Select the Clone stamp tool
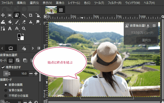This screenshot has height=103, width=164. 31,22
